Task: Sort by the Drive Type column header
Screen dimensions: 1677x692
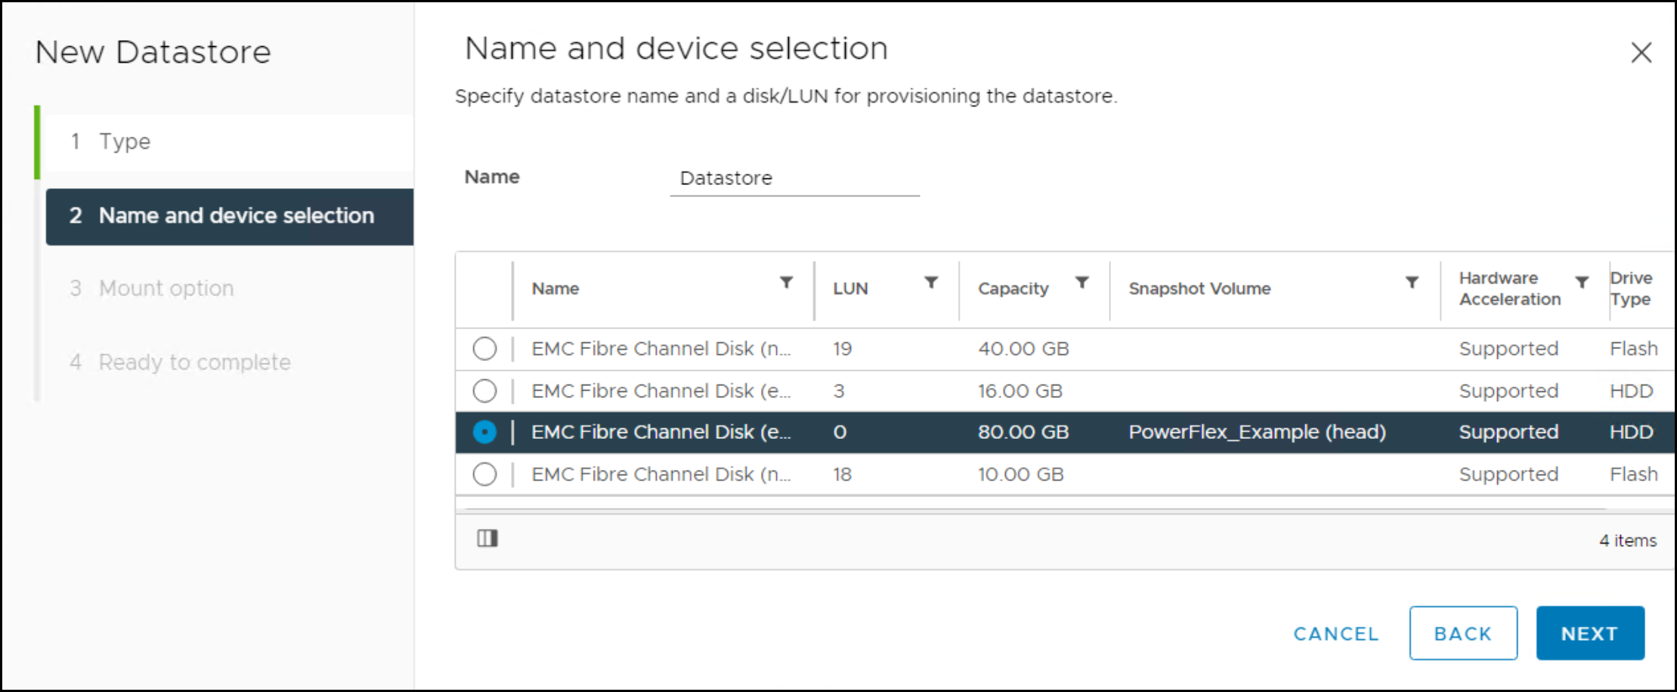Action: [1630, 289]
